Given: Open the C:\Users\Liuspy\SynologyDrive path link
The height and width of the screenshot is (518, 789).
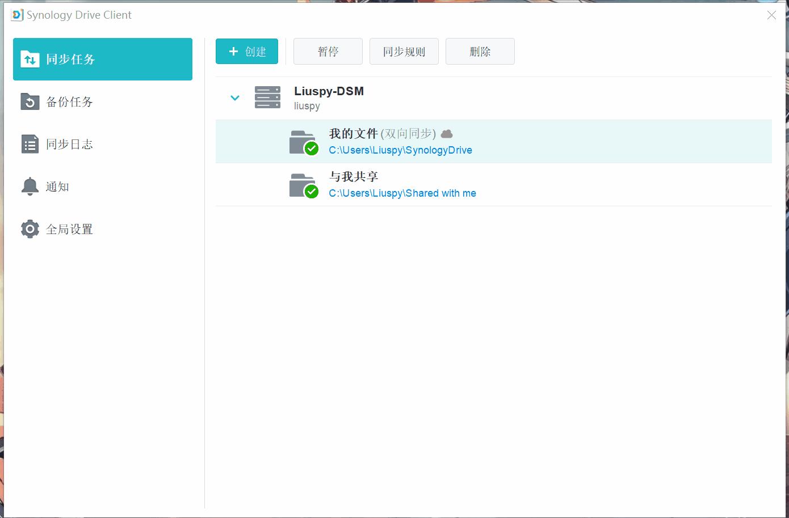Looking at the screenshot, I should (x=400, y=150).
